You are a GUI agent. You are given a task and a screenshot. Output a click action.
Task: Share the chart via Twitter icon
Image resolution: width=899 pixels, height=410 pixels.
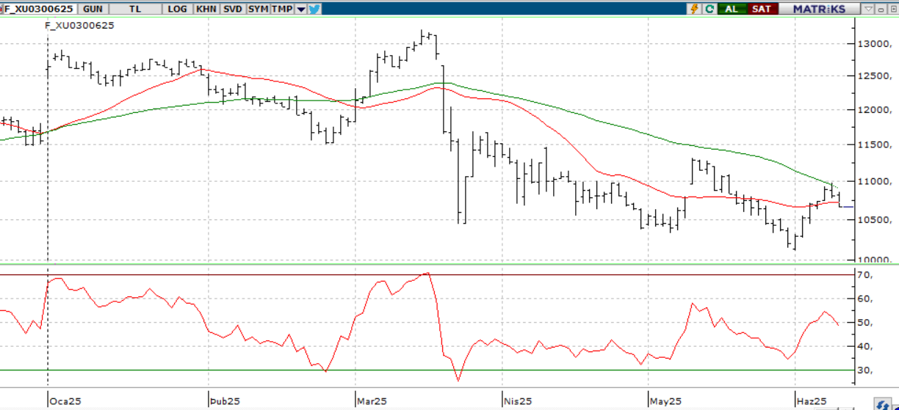click(x=314, y=9)
